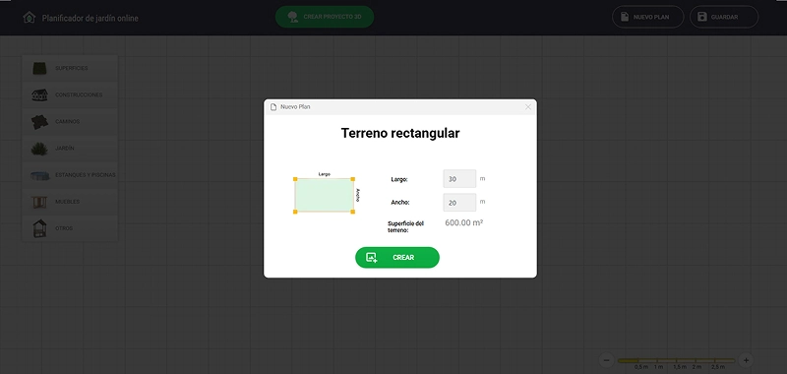The width and height of the screenshot is (787, 374).
Task: Click the home icon beside Planificador de jardín
Action: (x=30, y=18)
